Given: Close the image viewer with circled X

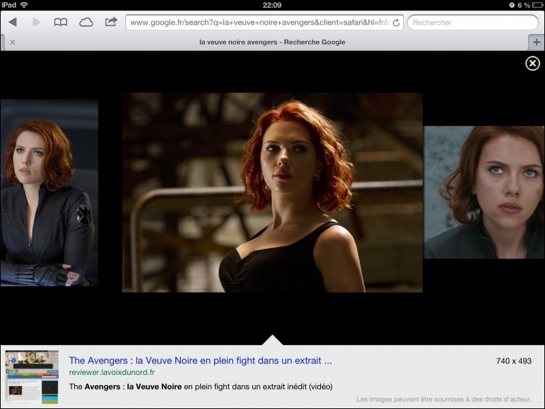Looking at the screenshot, I should [533, 63].
